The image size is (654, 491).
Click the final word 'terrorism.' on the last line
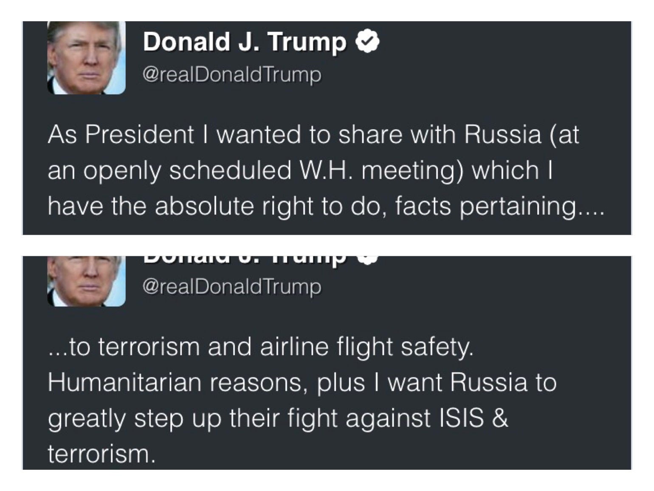click(x=99, y=454)
